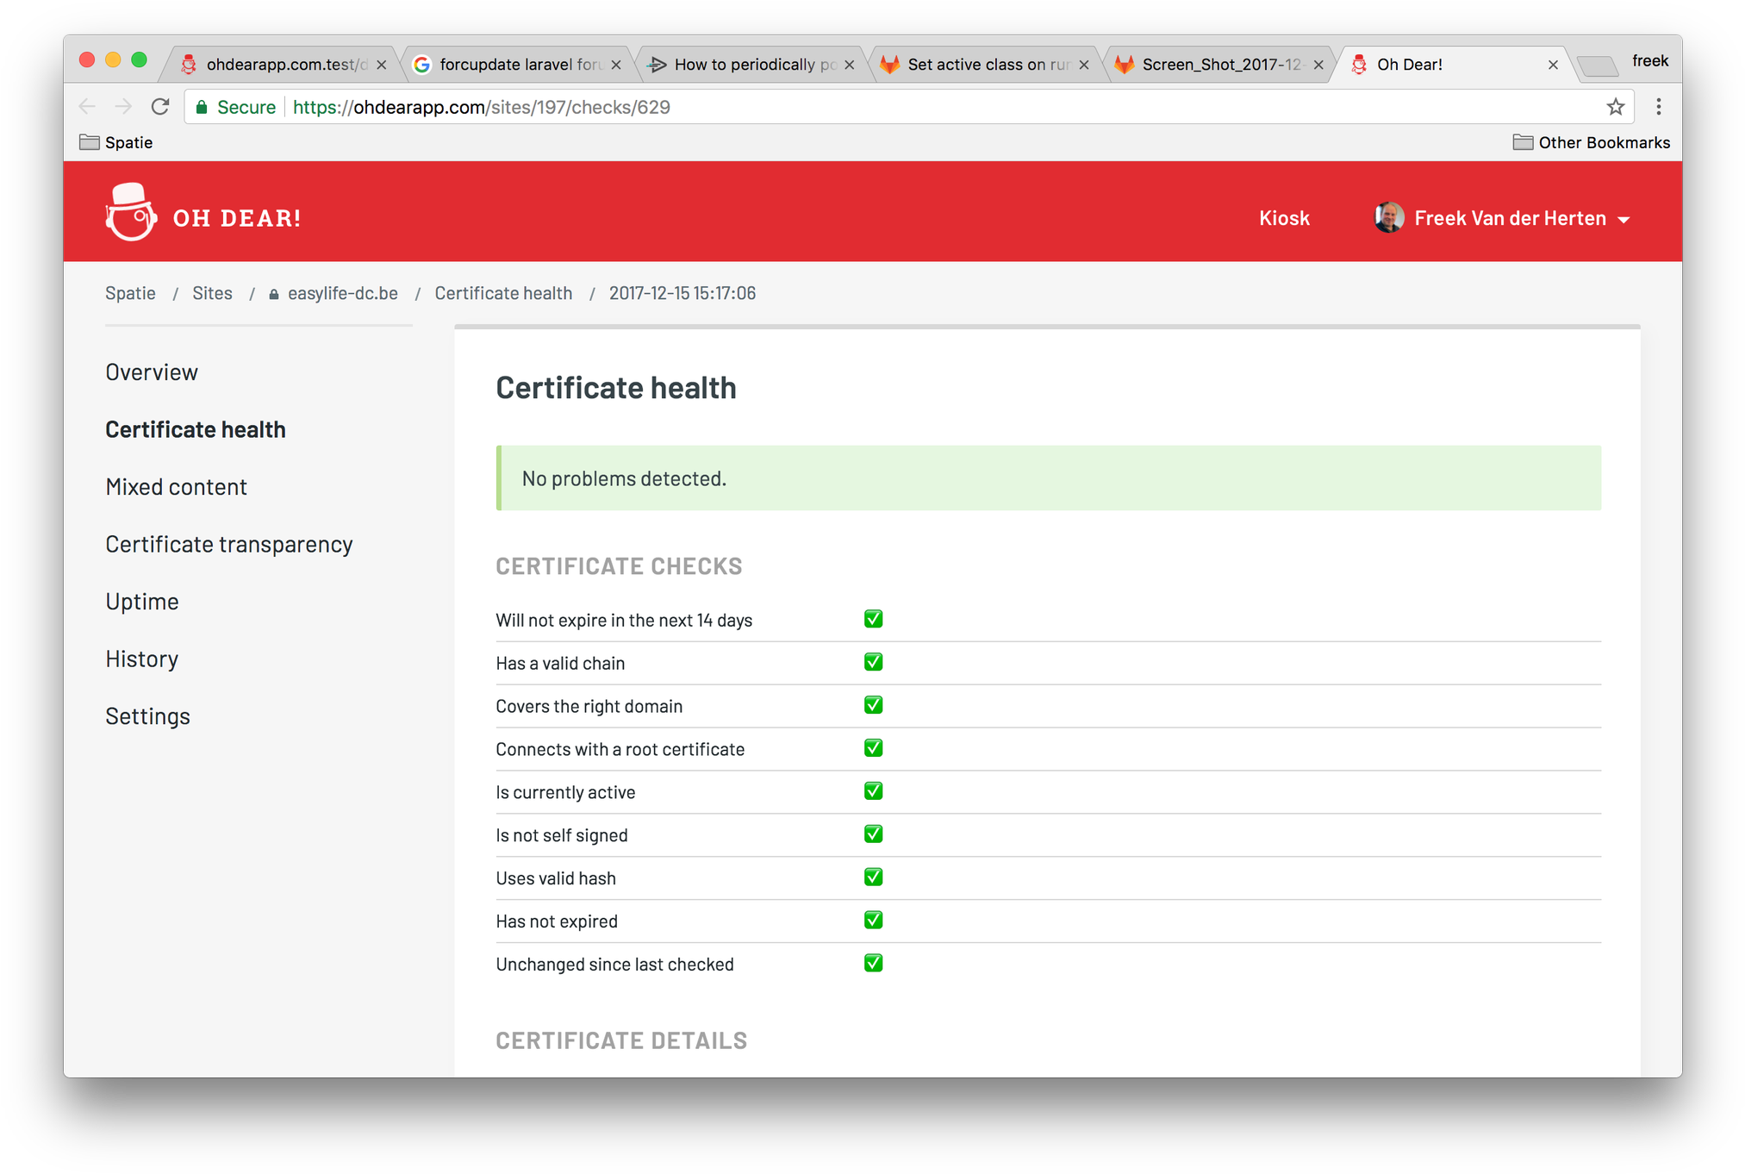
Task: Close the 'How to periodically' tab
Action: [849, 65]
